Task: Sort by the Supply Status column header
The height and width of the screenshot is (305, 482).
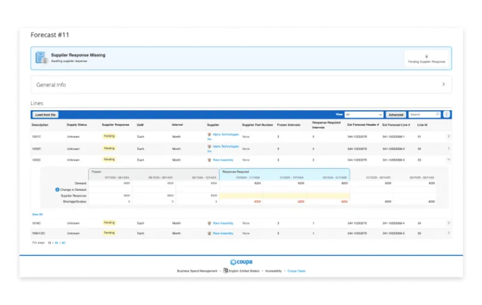Action: (x=77, y=125)
